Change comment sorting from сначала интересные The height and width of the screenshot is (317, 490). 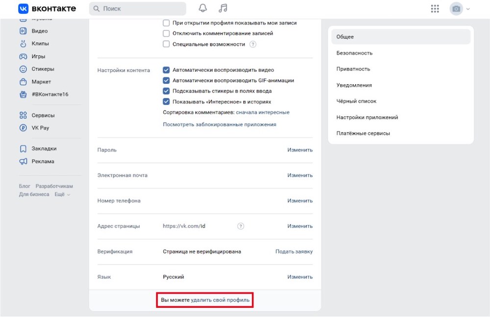[262, 112]
